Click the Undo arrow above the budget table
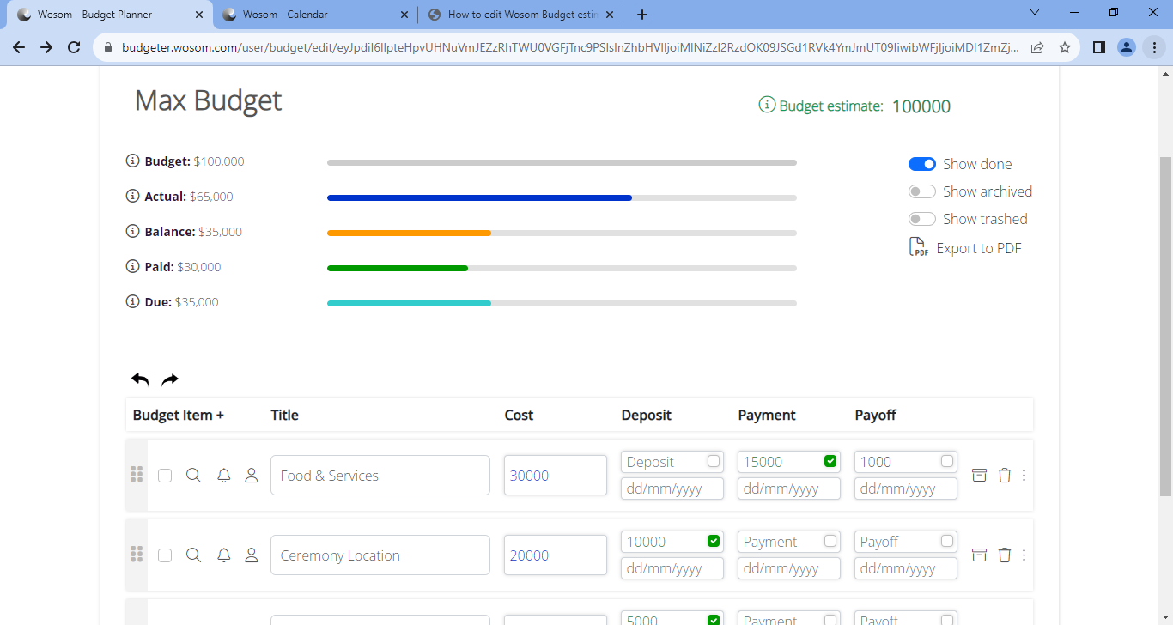Viewport: 1173px width, 625px height. pyautogui.click(x=140, y=379)
